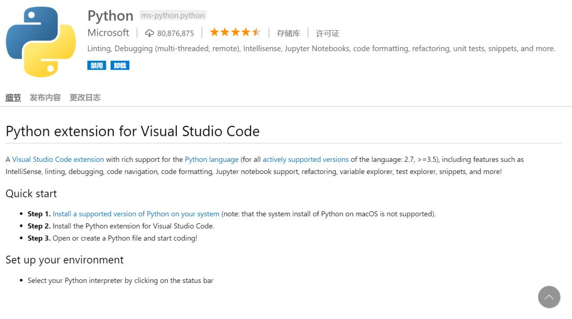
Task: Follow the Visual Studio Code extension link
Action: pos(58,159)
